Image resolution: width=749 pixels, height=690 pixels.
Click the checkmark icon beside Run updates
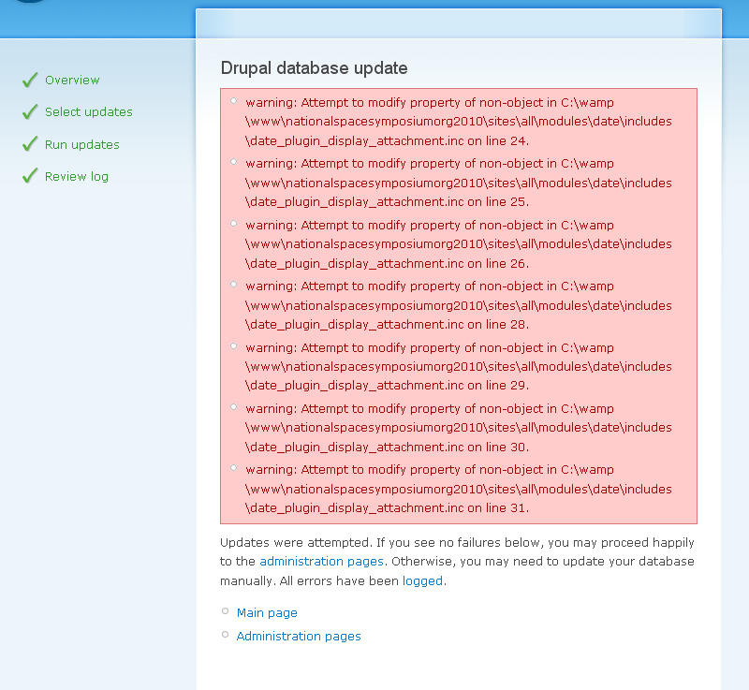[x=30, y=144]
